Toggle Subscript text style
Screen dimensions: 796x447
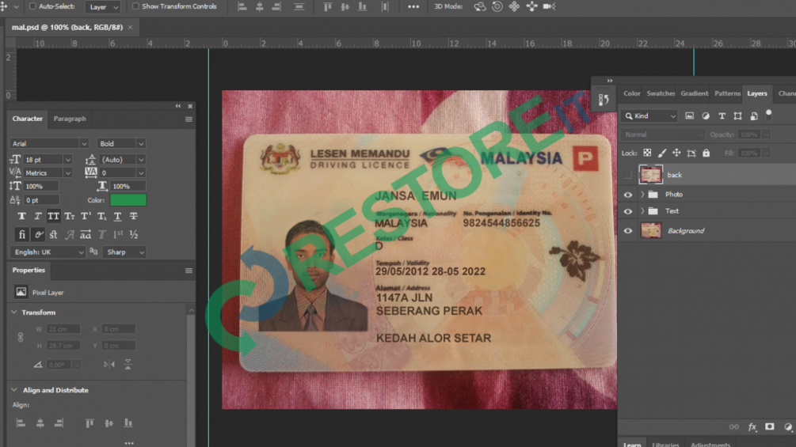click(101, 216)
